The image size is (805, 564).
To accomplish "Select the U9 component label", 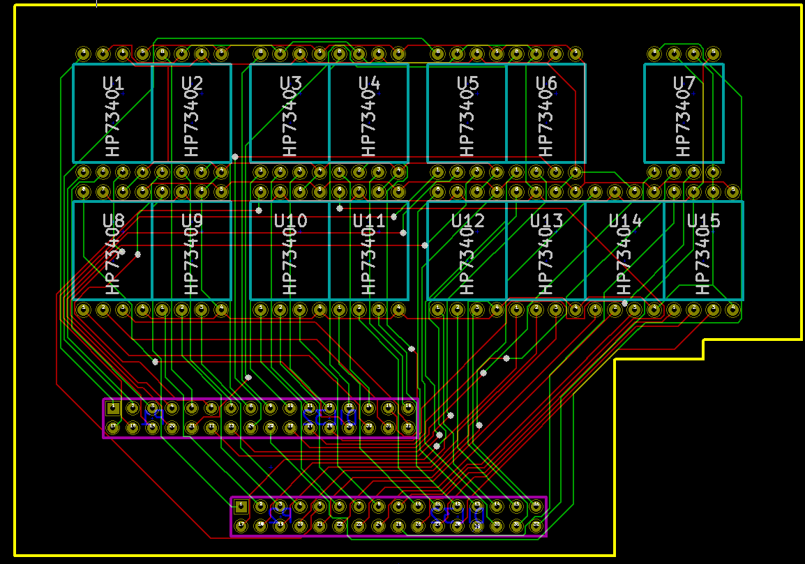I will pos(192,221).
